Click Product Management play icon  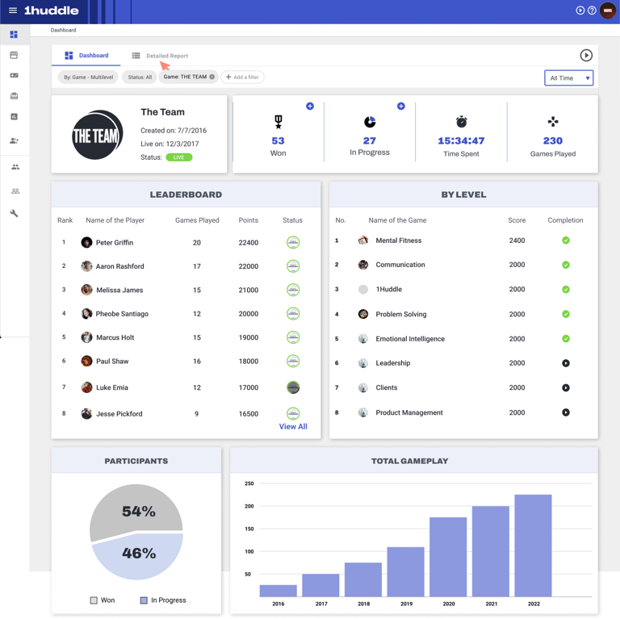click(566, 412)
